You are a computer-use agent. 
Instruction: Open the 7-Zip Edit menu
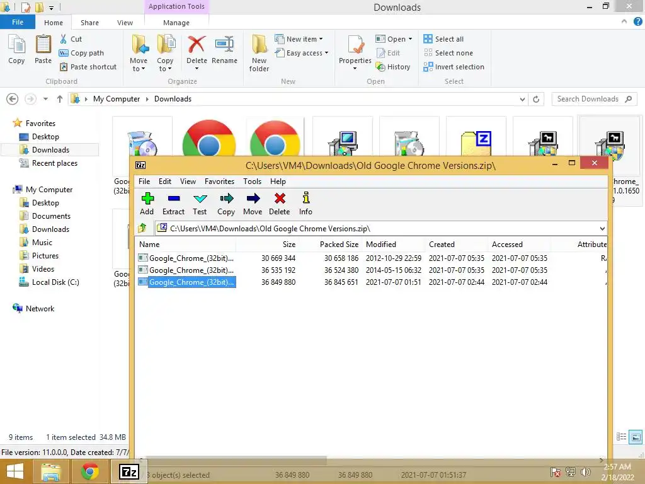point(165,181)
